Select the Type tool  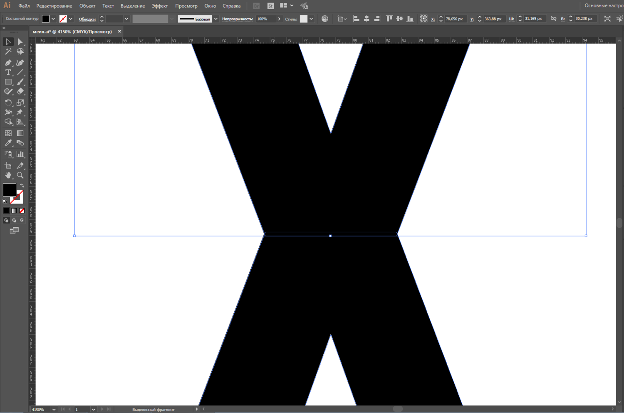pos(8,72)
